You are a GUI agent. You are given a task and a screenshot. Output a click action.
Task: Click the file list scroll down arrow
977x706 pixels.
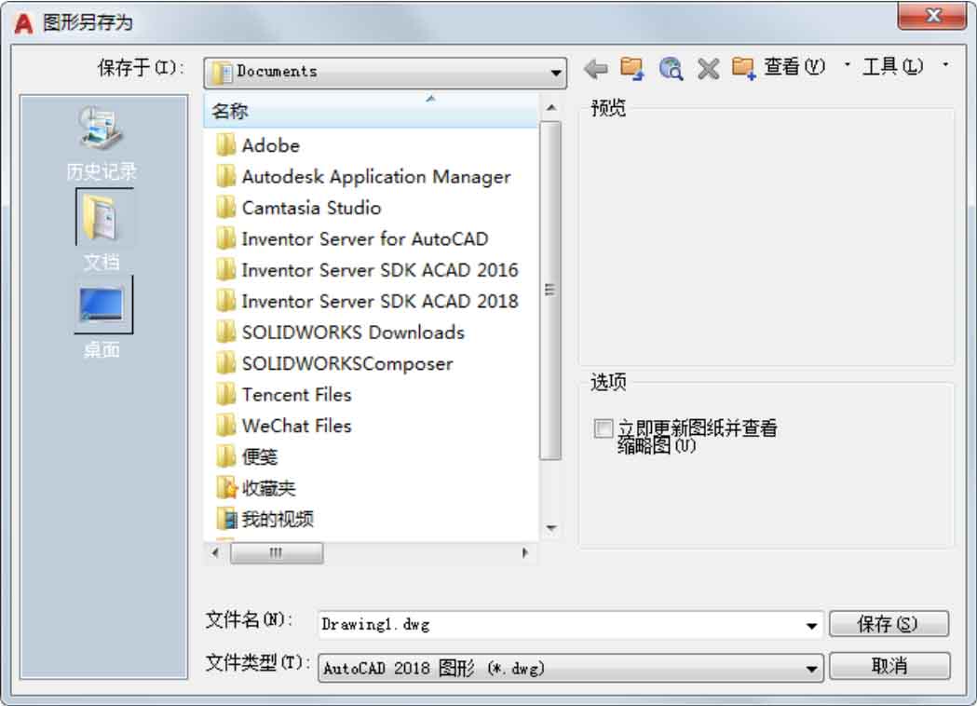550,529
